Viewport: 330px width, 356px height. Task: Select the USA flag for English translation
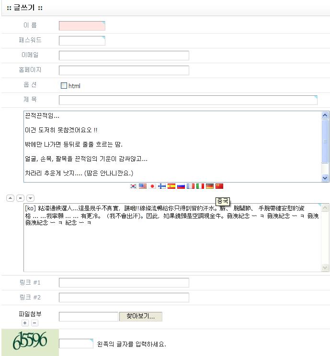(143, 186)
